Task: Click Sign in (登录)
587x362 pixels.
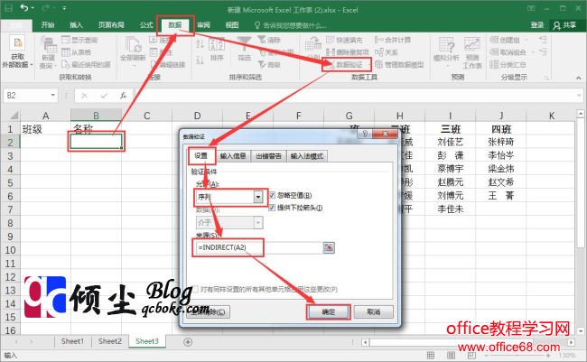Action: (x=537, y=25)
